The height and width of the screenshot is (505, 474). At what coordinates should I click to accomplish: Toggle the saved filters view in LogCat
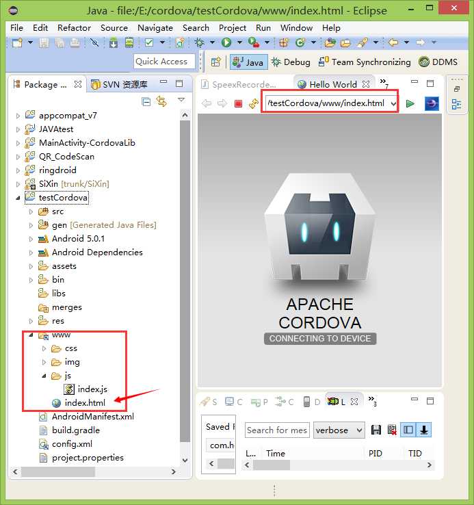[408, 430]
